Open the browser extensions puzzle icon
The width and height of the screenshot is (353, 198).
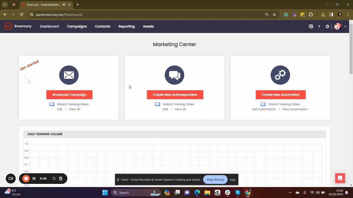(311, 15)
